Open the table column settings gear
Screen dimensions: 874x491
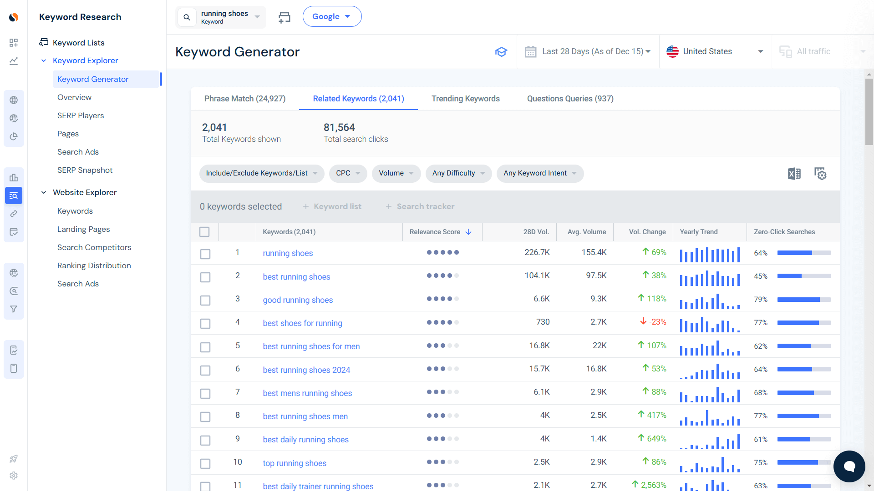point(820,173)
